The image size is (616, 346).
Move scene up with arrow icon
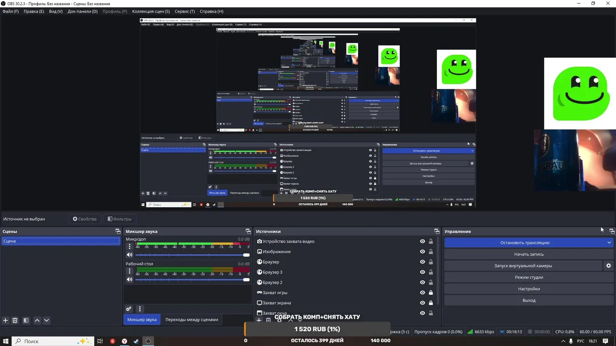[x=37, y=321]
